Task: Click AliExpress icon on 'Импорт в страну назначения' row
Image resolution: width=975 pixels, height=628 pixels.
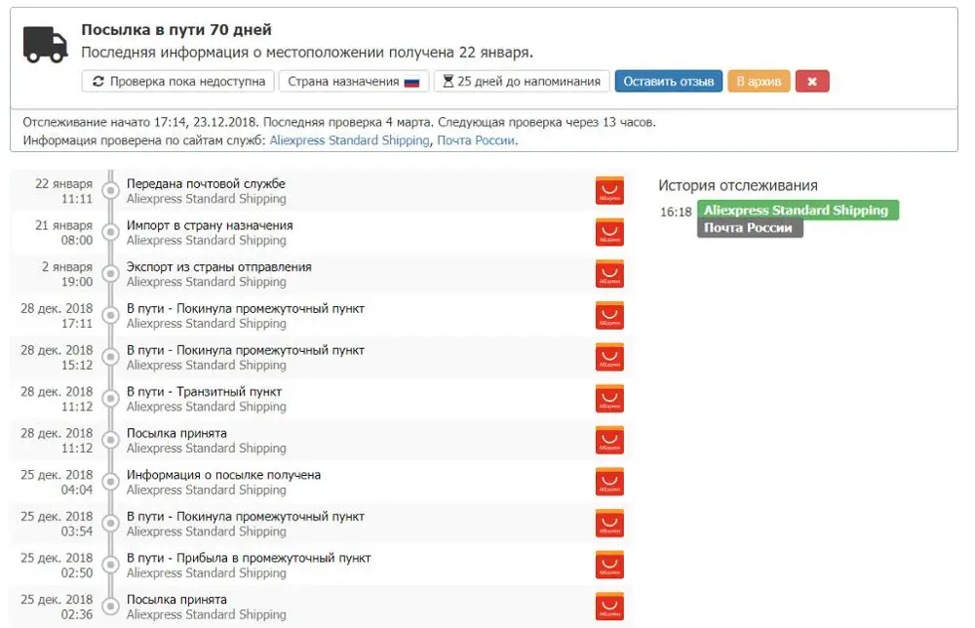Action: (x=609, y=232)
